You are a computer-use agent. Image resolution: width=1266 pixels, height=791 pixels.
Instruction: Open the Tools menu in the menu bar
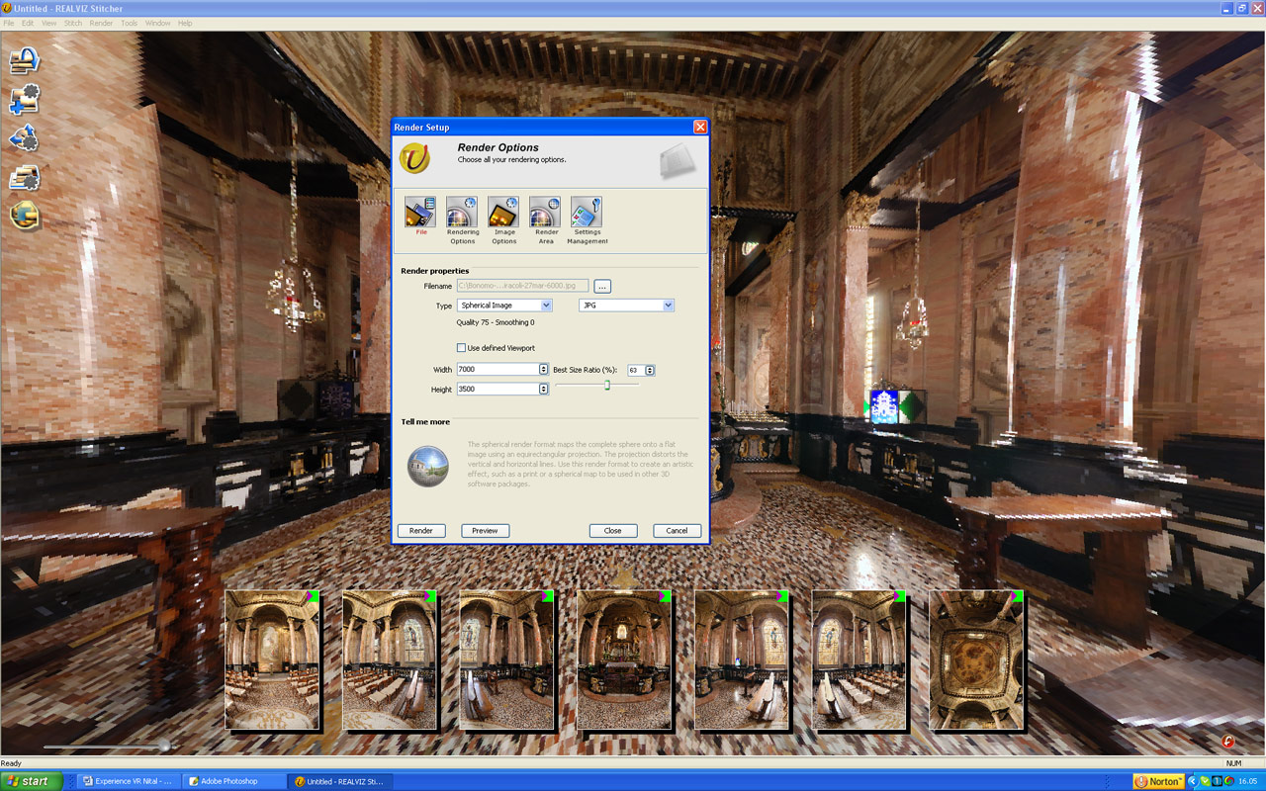(x=130, y=23)
